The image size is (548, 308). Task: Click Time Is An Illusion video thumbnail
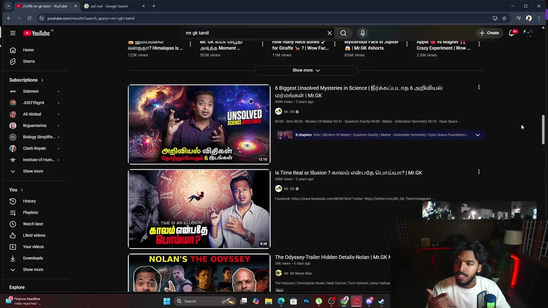pos(199,209)
